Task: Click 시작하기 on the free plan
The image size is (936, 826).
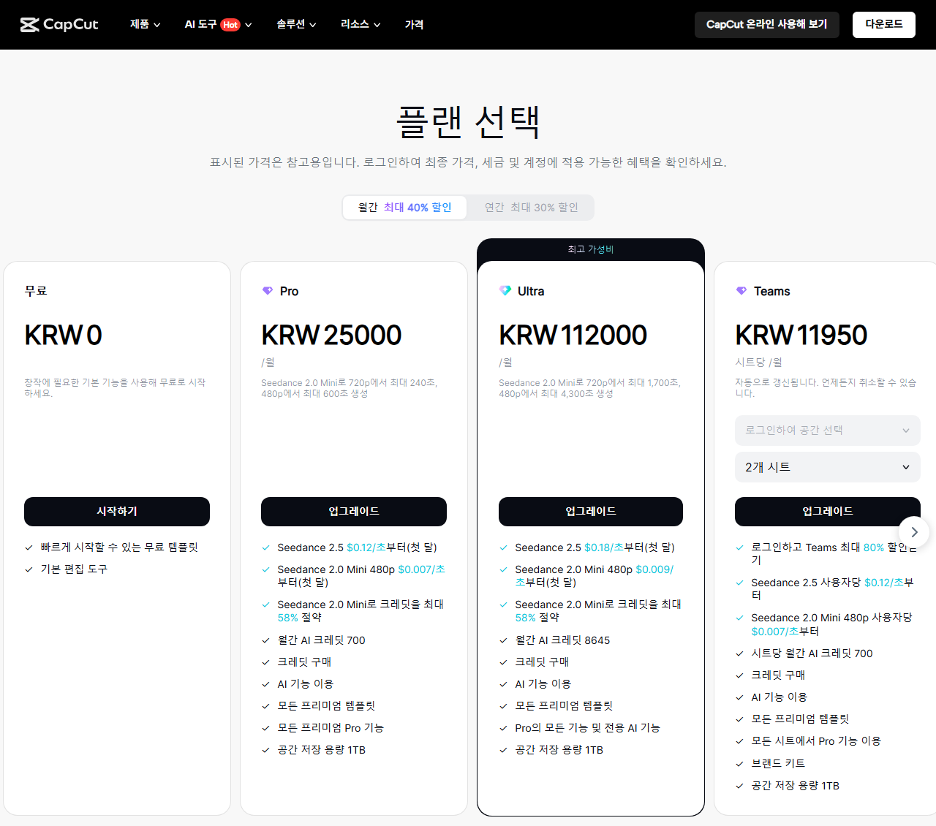Action: tap(117, 512)
